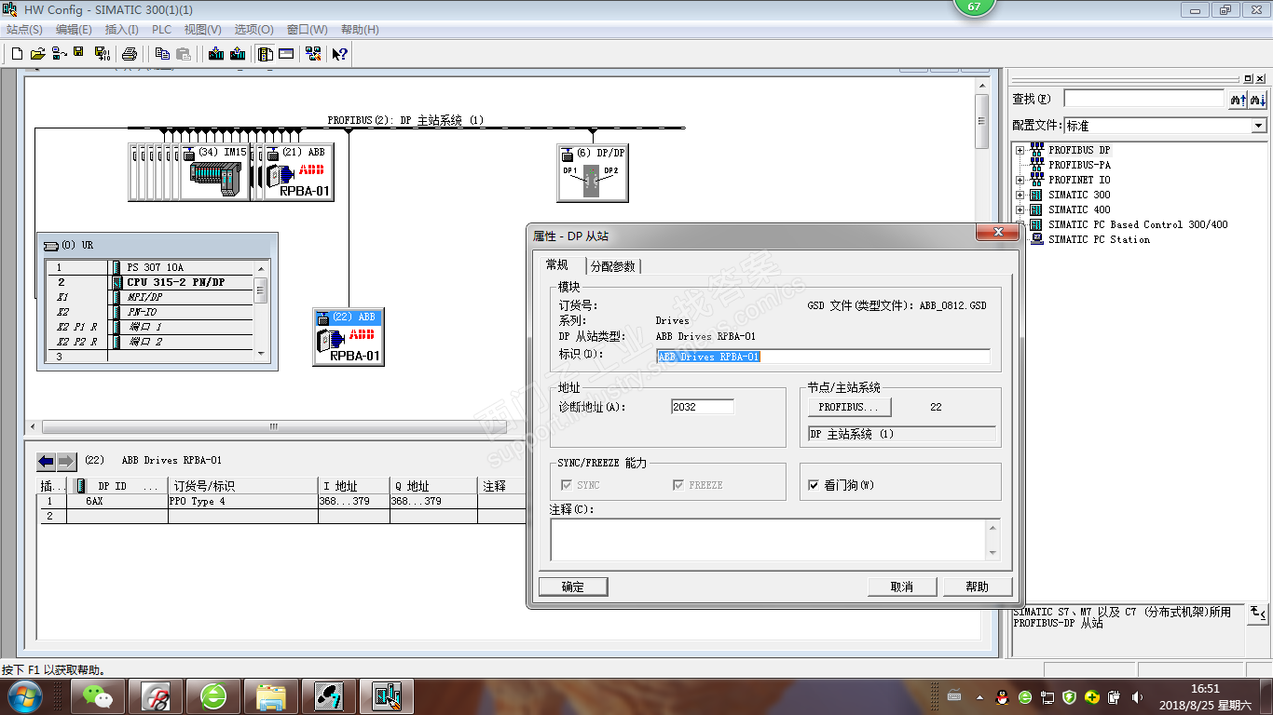Click the catalog search-up binoculars button
The height and width of the screenshot is (715, 1273).
tap(1238, 99)
